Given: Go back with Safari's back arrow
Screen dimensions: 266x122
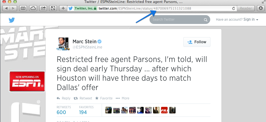Looking at the screenshot, I should click(6, 8).
